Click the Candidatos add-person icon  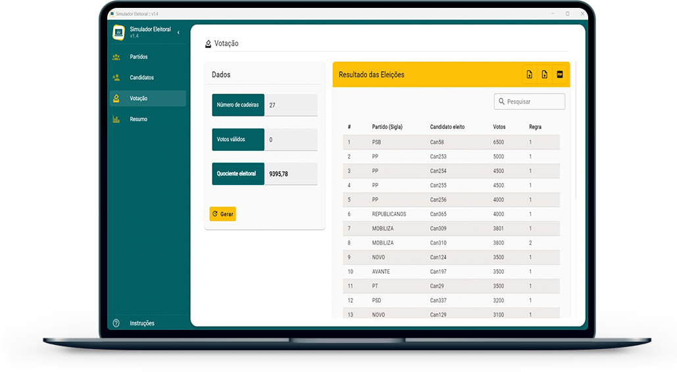[116, 78]
